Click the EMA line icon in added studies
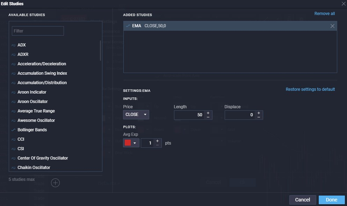 click(128, 26)
